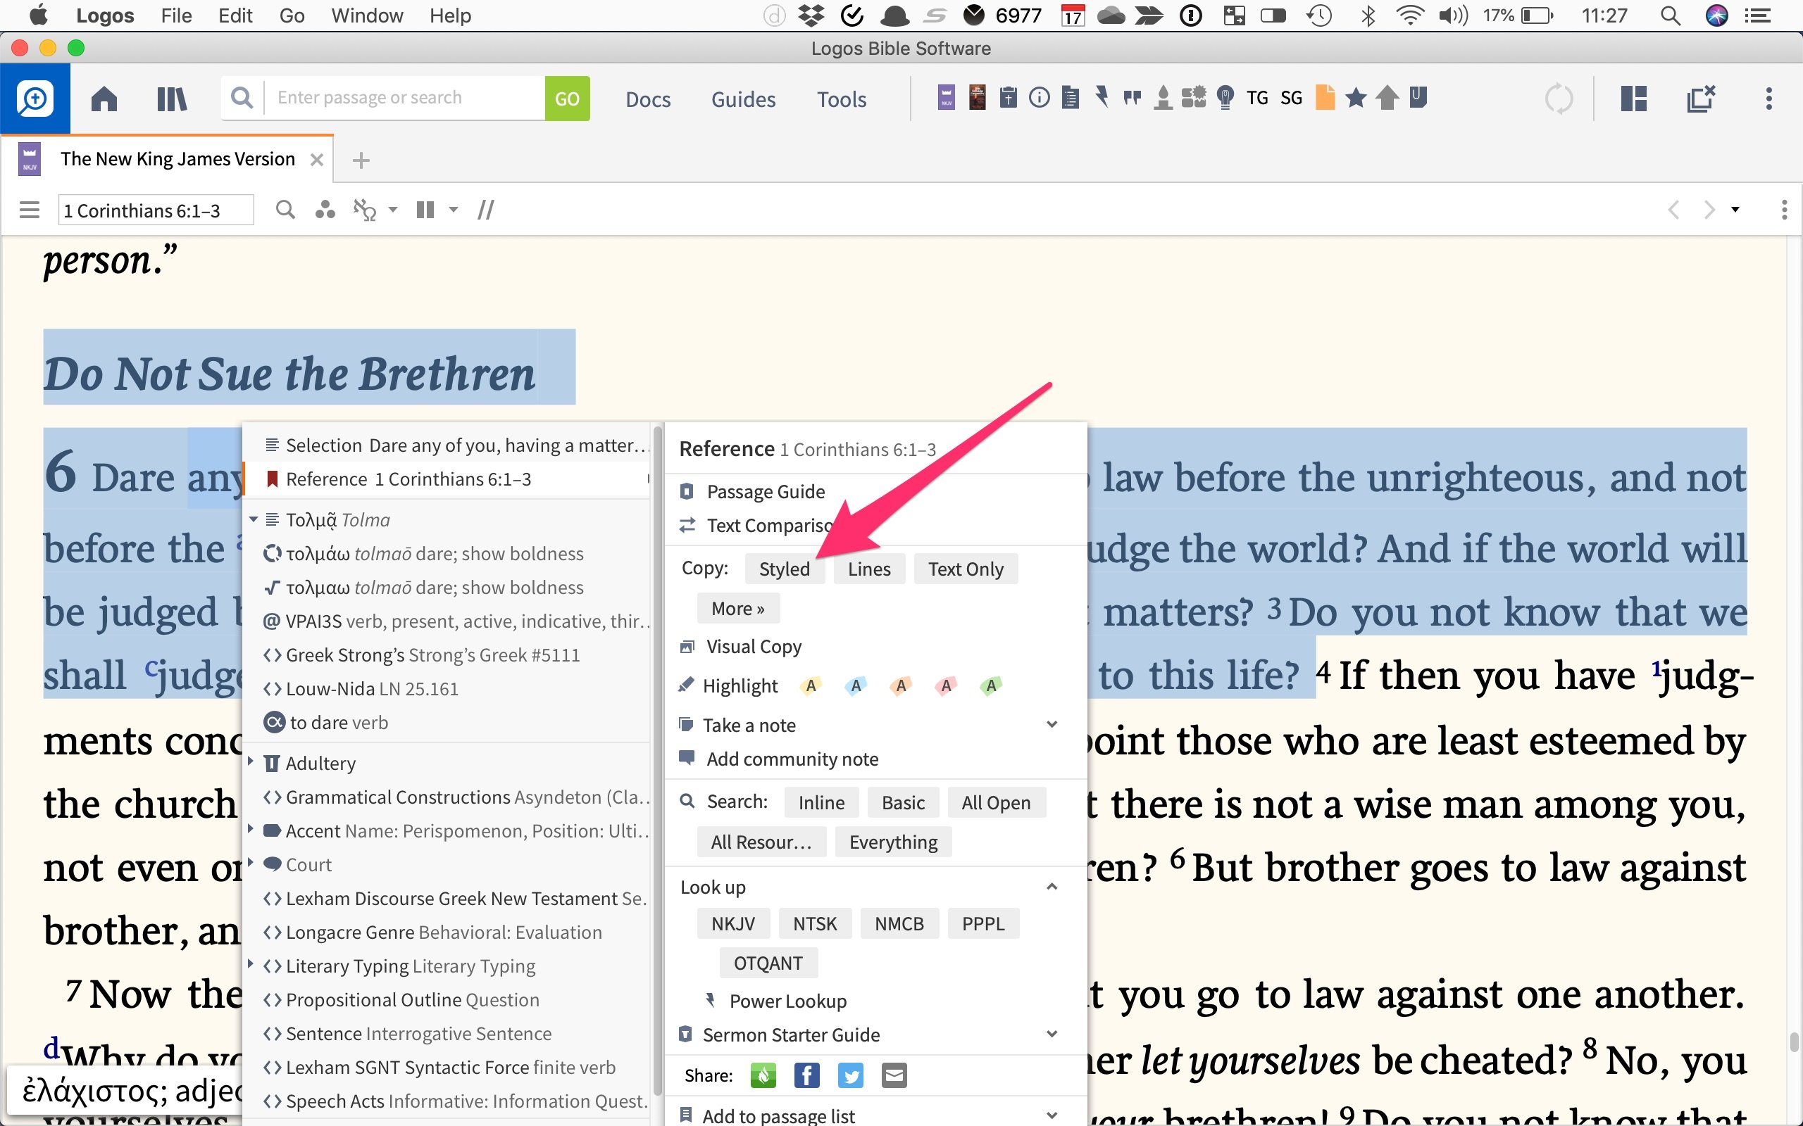Pick the blue highlight color swatch
This screenshot has width=1803, height=1126.
point(855,685)
